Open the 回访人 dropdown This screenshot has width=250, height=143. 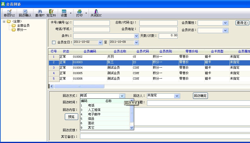[177, 96]
